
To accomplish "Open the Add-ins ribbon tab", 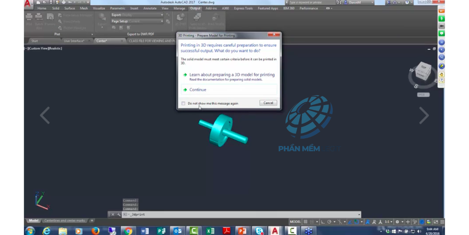I will point(211,8).
